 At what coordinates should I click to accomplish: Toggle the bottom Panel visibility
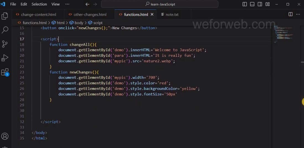point(252,4)
